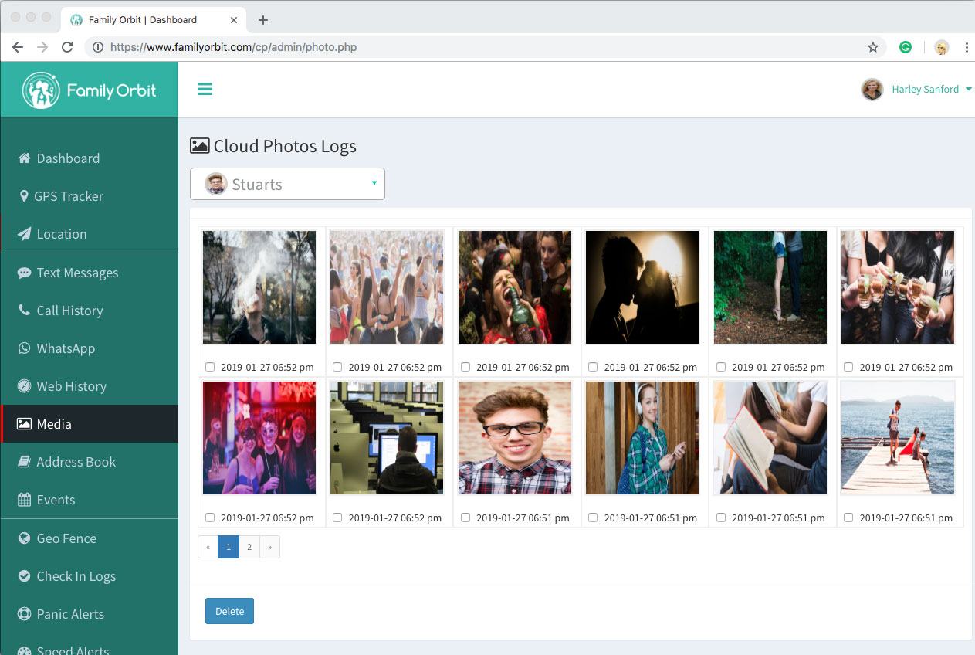Screen dimensions: 975x655
Task: Select the GPS Tracker pin icon
Action: [24, 196]
